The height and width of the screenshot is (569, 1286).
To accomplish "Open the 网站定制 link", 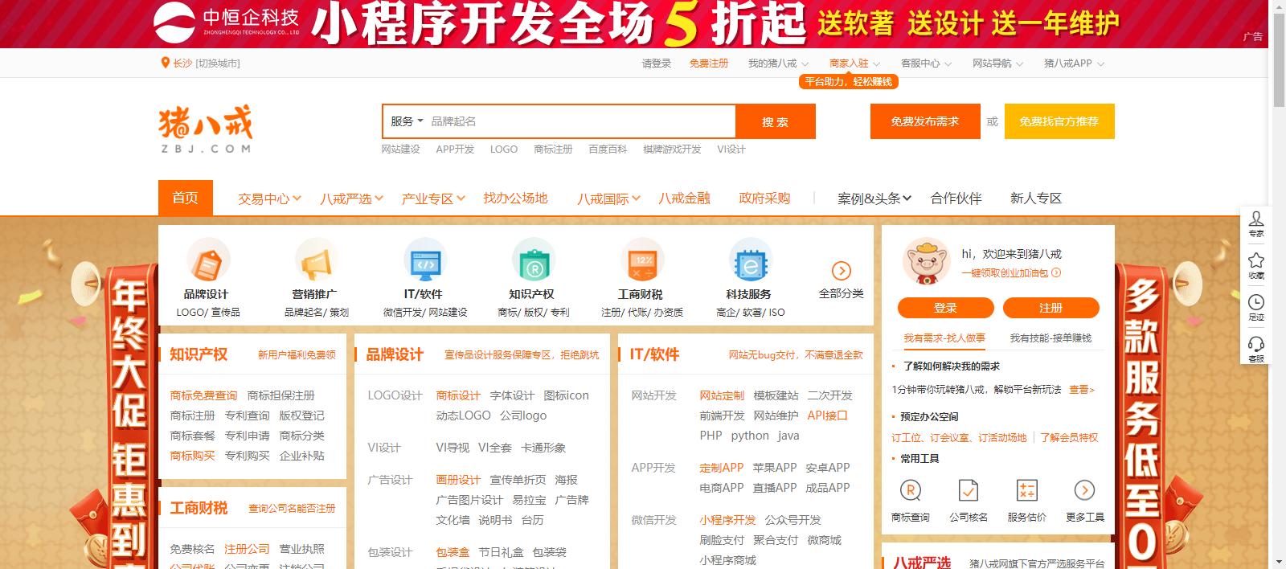I will tap(722, 395).
